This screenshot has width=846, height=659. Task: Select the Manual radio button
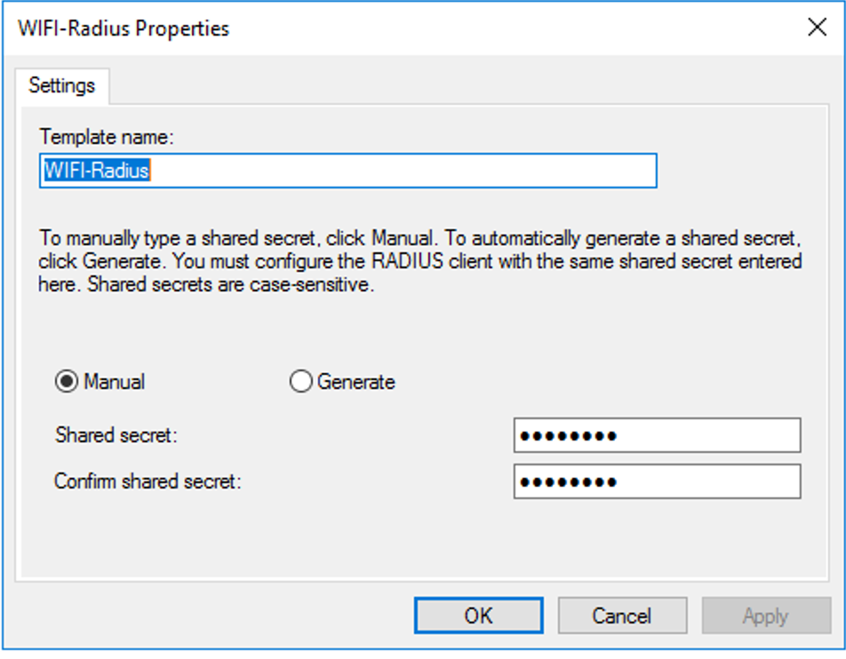[66, 382]
